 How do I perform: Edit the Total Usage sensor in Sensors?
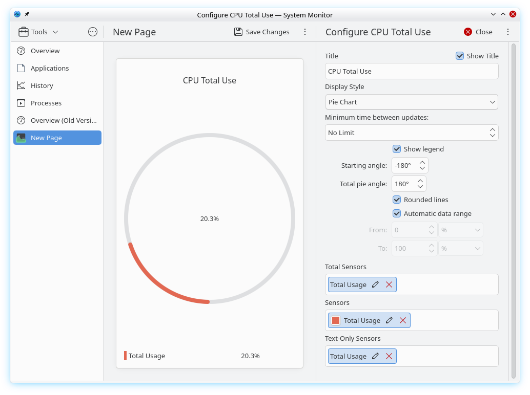click(389, 320)
